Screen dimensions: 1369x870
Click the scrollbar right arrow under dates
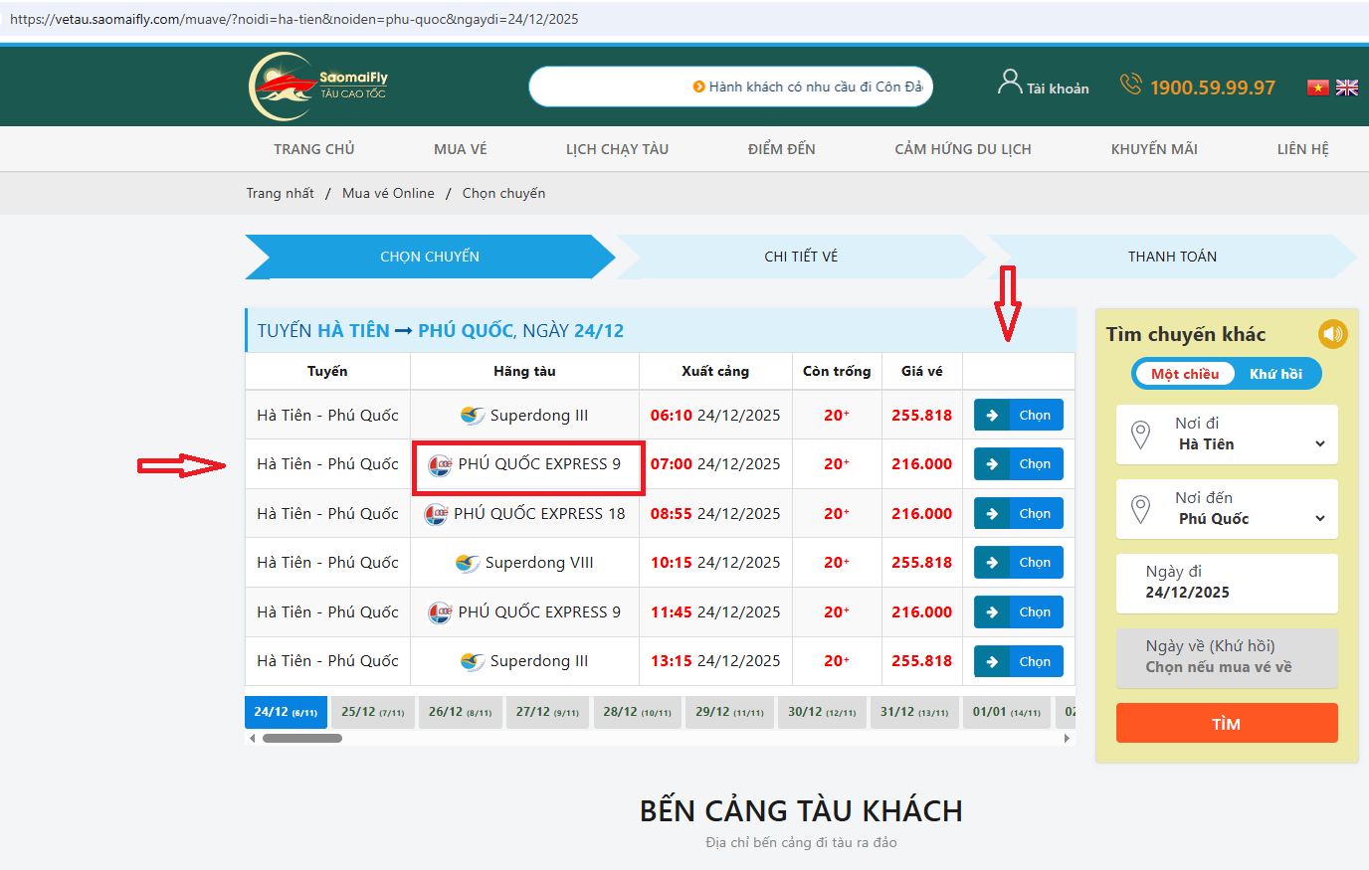click(x=1067, y=738)
